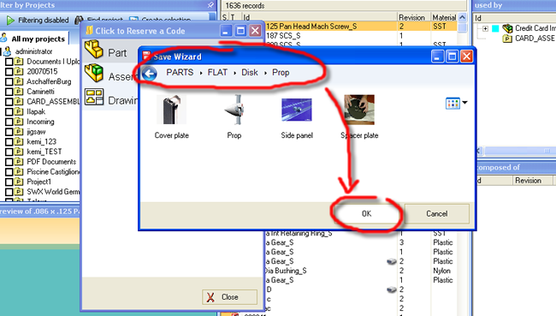Check the Incoming project checkbox
The width and height of the screenshot is (556, 316).
pyautogui.click(x=9, y=122)
